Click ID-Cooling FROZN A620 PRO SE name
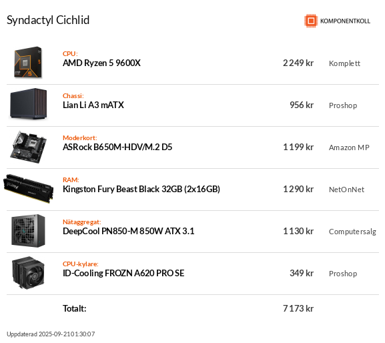385x343 pixels. point(123,274)
